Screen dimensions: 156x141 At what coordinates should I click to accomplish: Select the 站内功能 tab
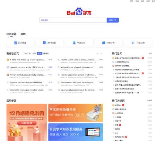click(11, 34)
